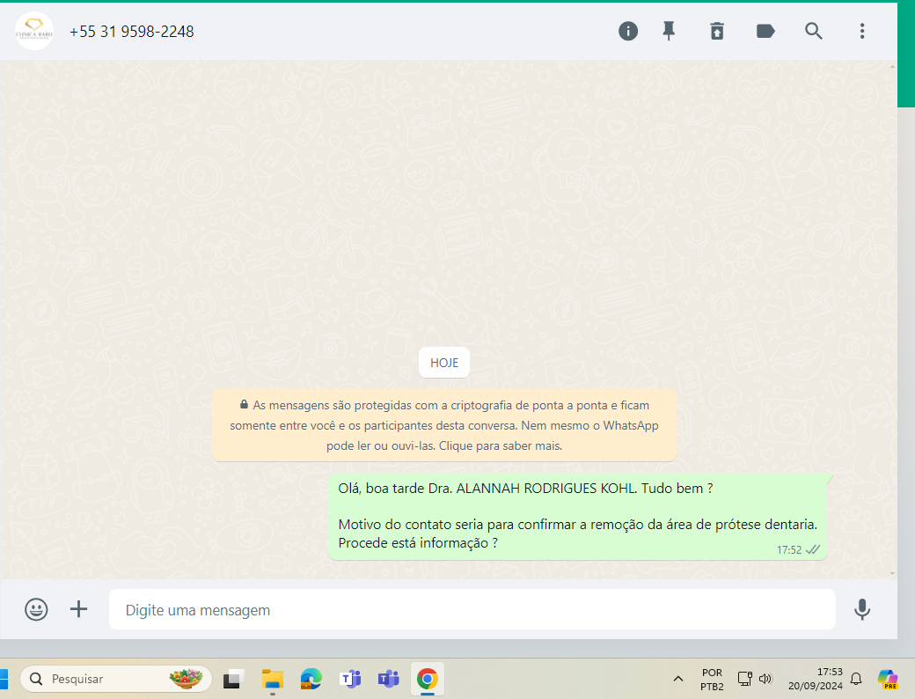Click the archive box icon in header

pos(717,31)
